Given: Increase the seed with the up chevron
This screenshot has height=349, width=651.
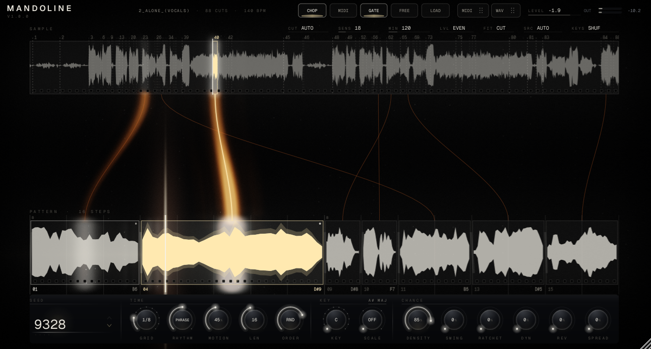Looking at the screenshot, I should 109,318.
